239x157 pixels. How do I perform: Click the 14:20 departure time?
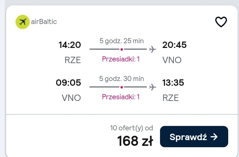[70, 45]
